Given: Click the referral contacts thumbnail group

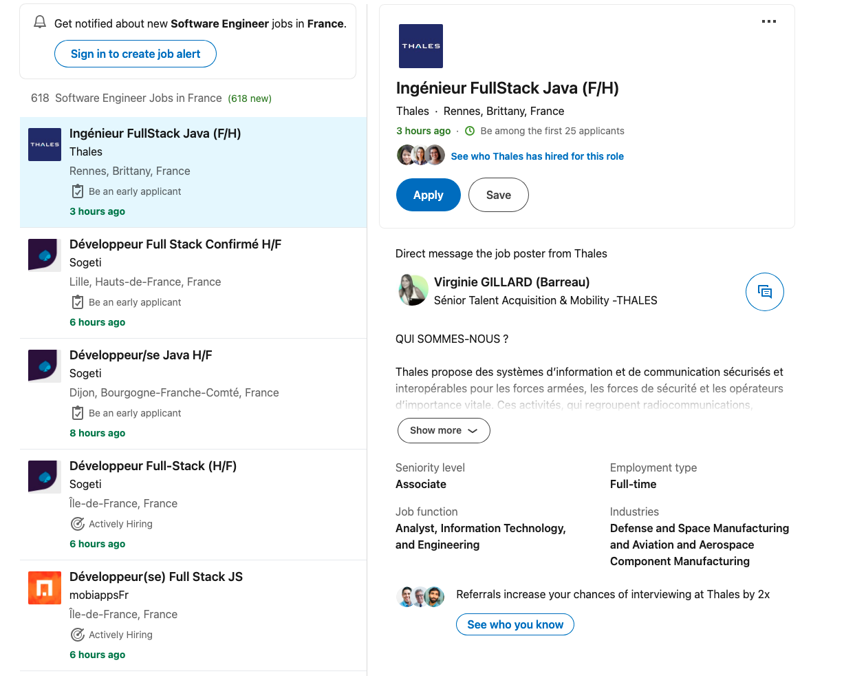Looking at the screenshot, I should (420, 596).
